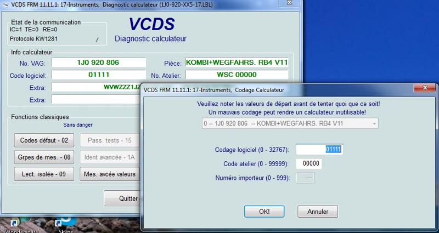Click the Code atelier input field
Viewport: 439px width, 233px height.
(x=309, y=163)
